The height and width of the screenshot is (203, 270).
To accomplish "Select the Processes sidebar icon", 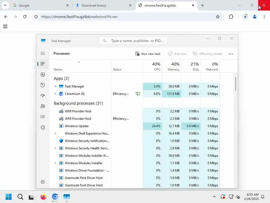I will [43, 64].
